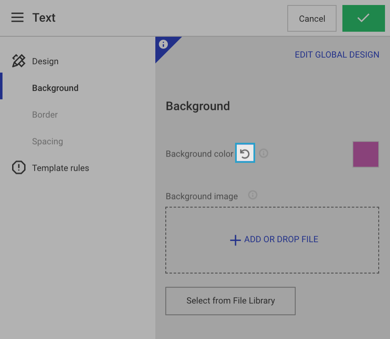Image resolution: width=390 pixels, height=339 pixels.
Task: Click the dashed file drop zone
Action: pyautogui.click(x=272, y=240)
